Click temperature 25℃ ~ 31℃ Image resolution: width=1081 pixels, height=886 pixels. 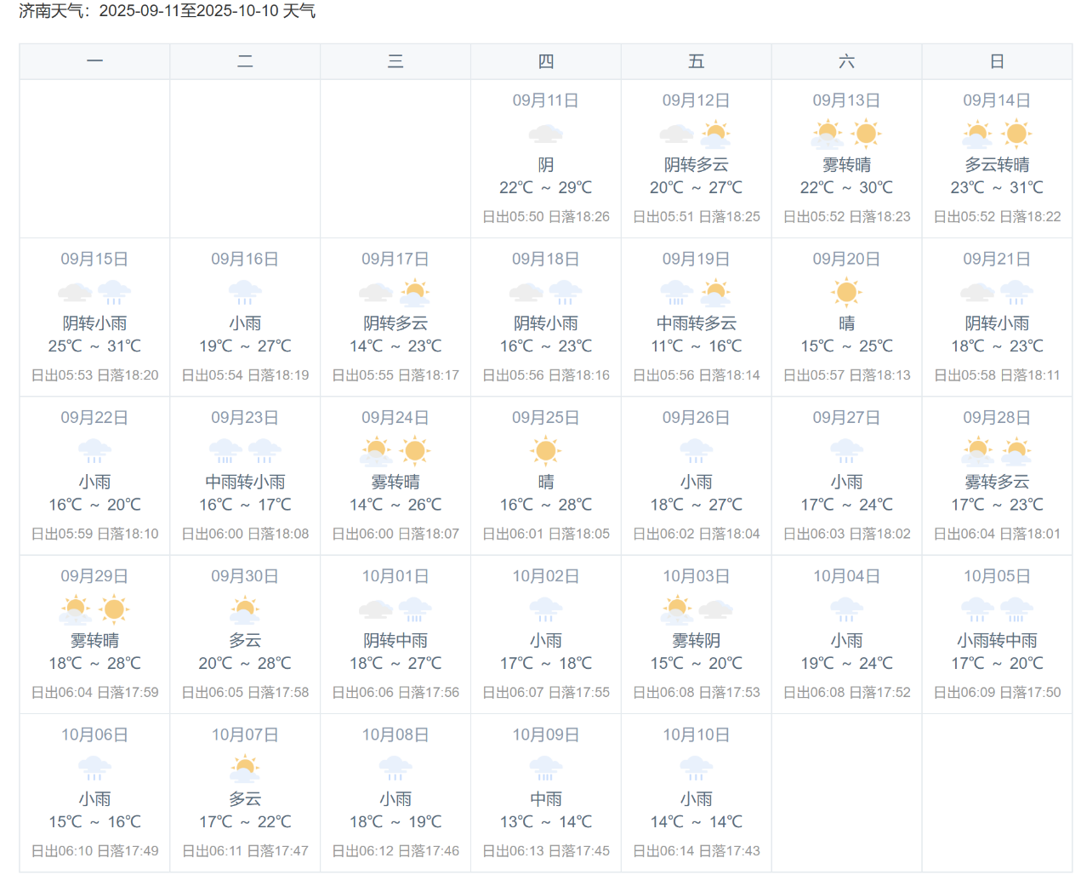(x=94, y=346)
